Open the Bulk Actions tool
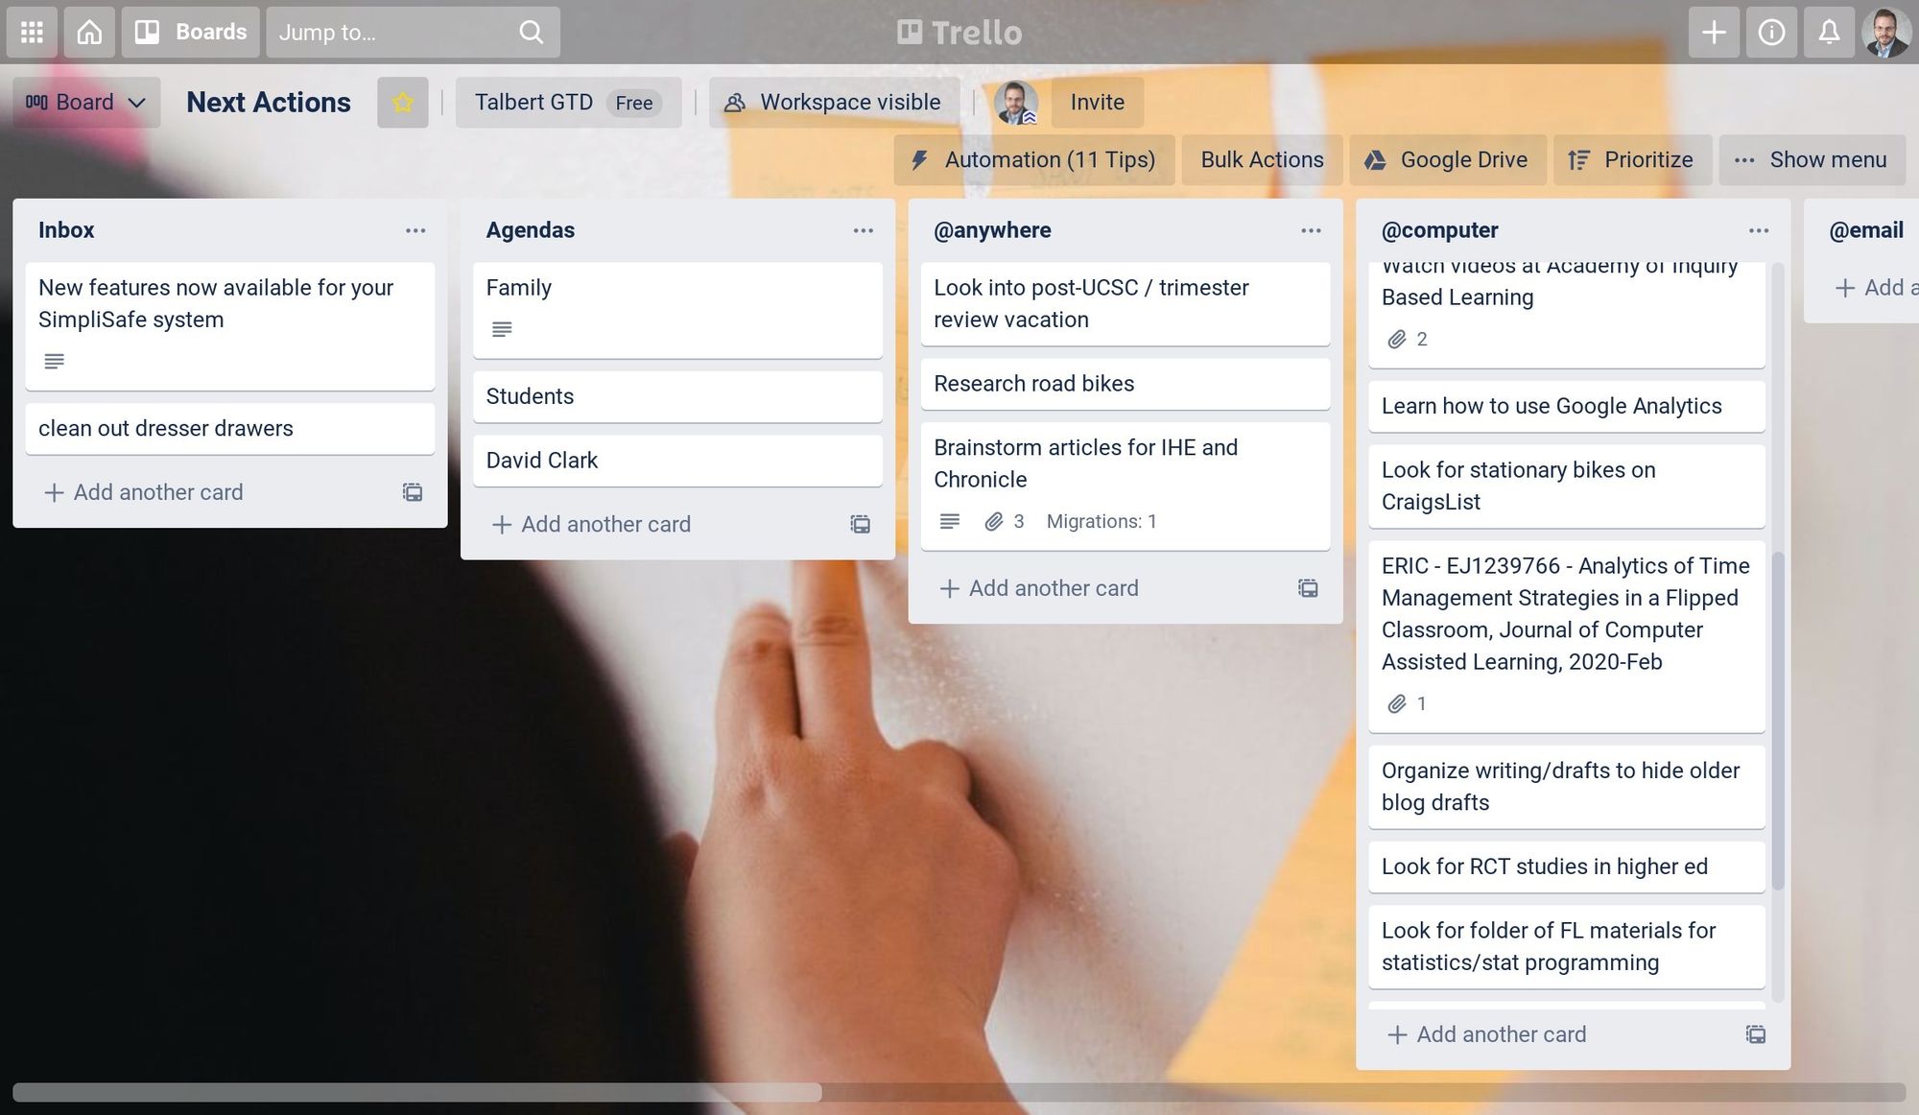This screenshot has height=1115, width=1919. coord(1261,159)
